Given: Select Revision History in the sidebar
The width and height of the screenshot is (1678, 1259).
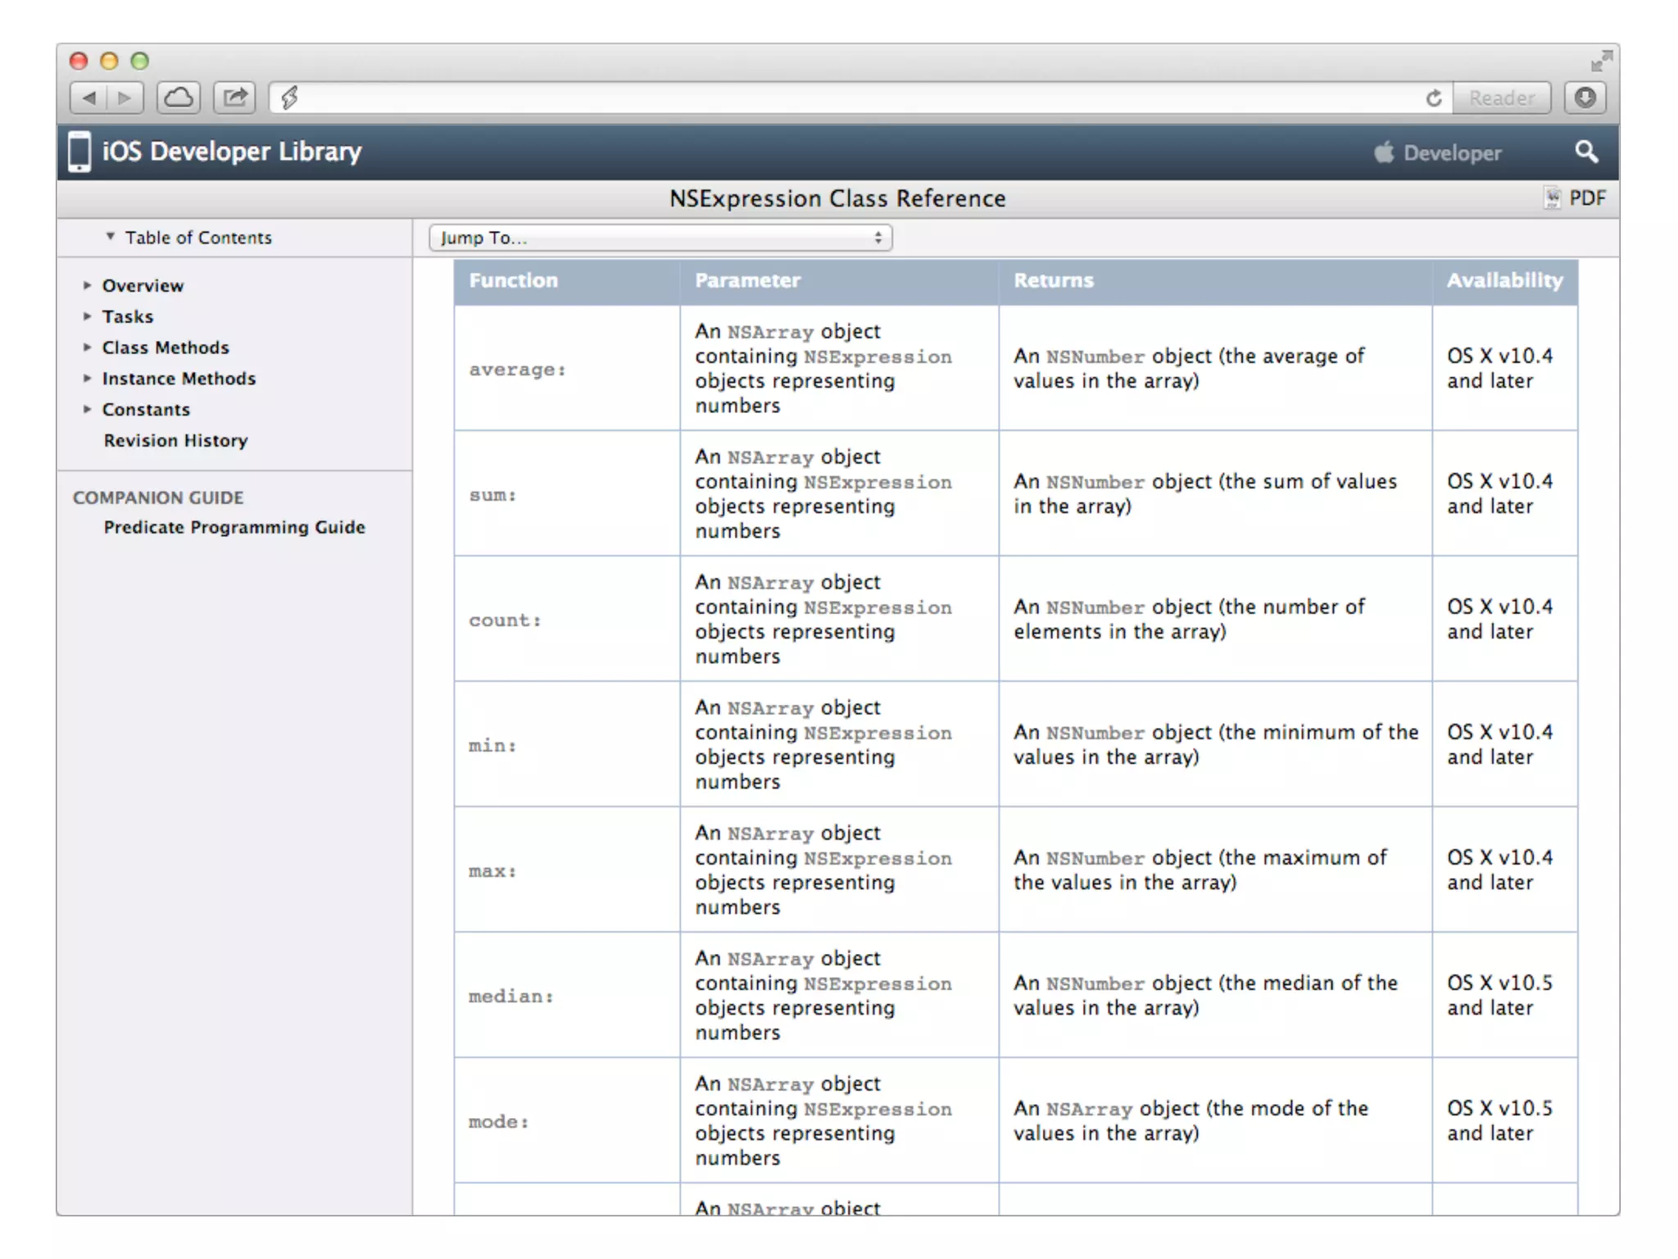Looking at the screenshot, I should pyautogui.click(x=175, y=441).
